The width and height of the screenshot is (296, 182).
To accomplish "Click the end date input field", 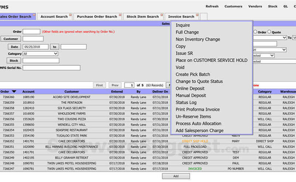I will click(74, 47).
